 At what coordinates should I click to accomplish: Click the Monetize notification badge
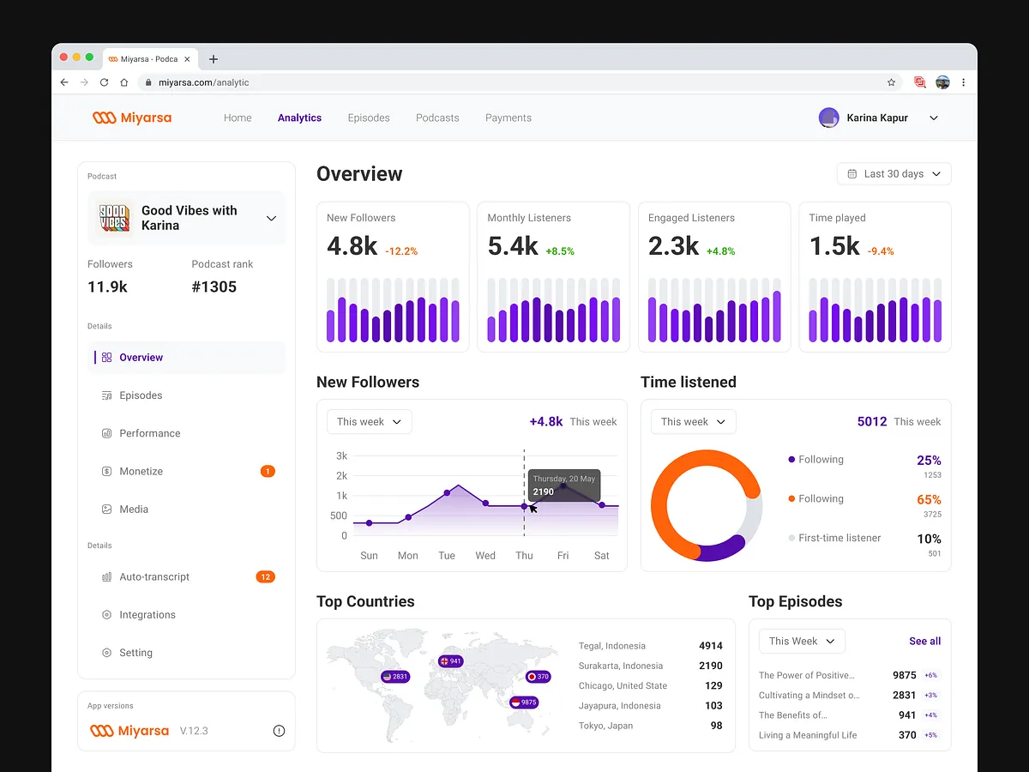(x=268, y=471)
